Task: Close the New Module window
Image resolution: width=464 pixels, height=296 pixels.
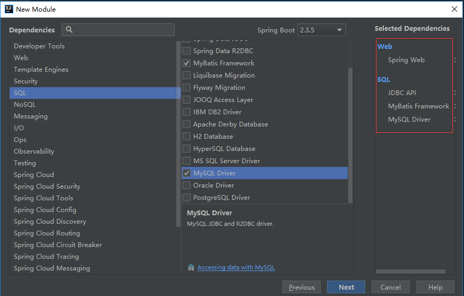Action: tap(454, 9)
